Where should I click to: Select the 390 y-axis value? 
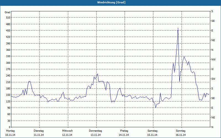coord(8,44)
